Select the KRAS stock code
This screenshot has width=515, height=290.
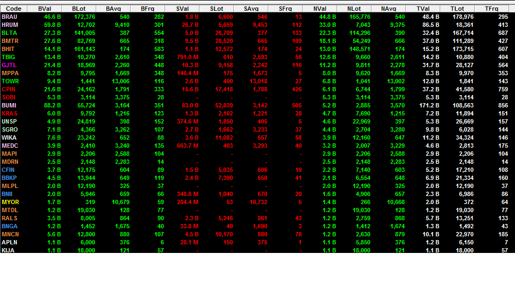point(10,113)
